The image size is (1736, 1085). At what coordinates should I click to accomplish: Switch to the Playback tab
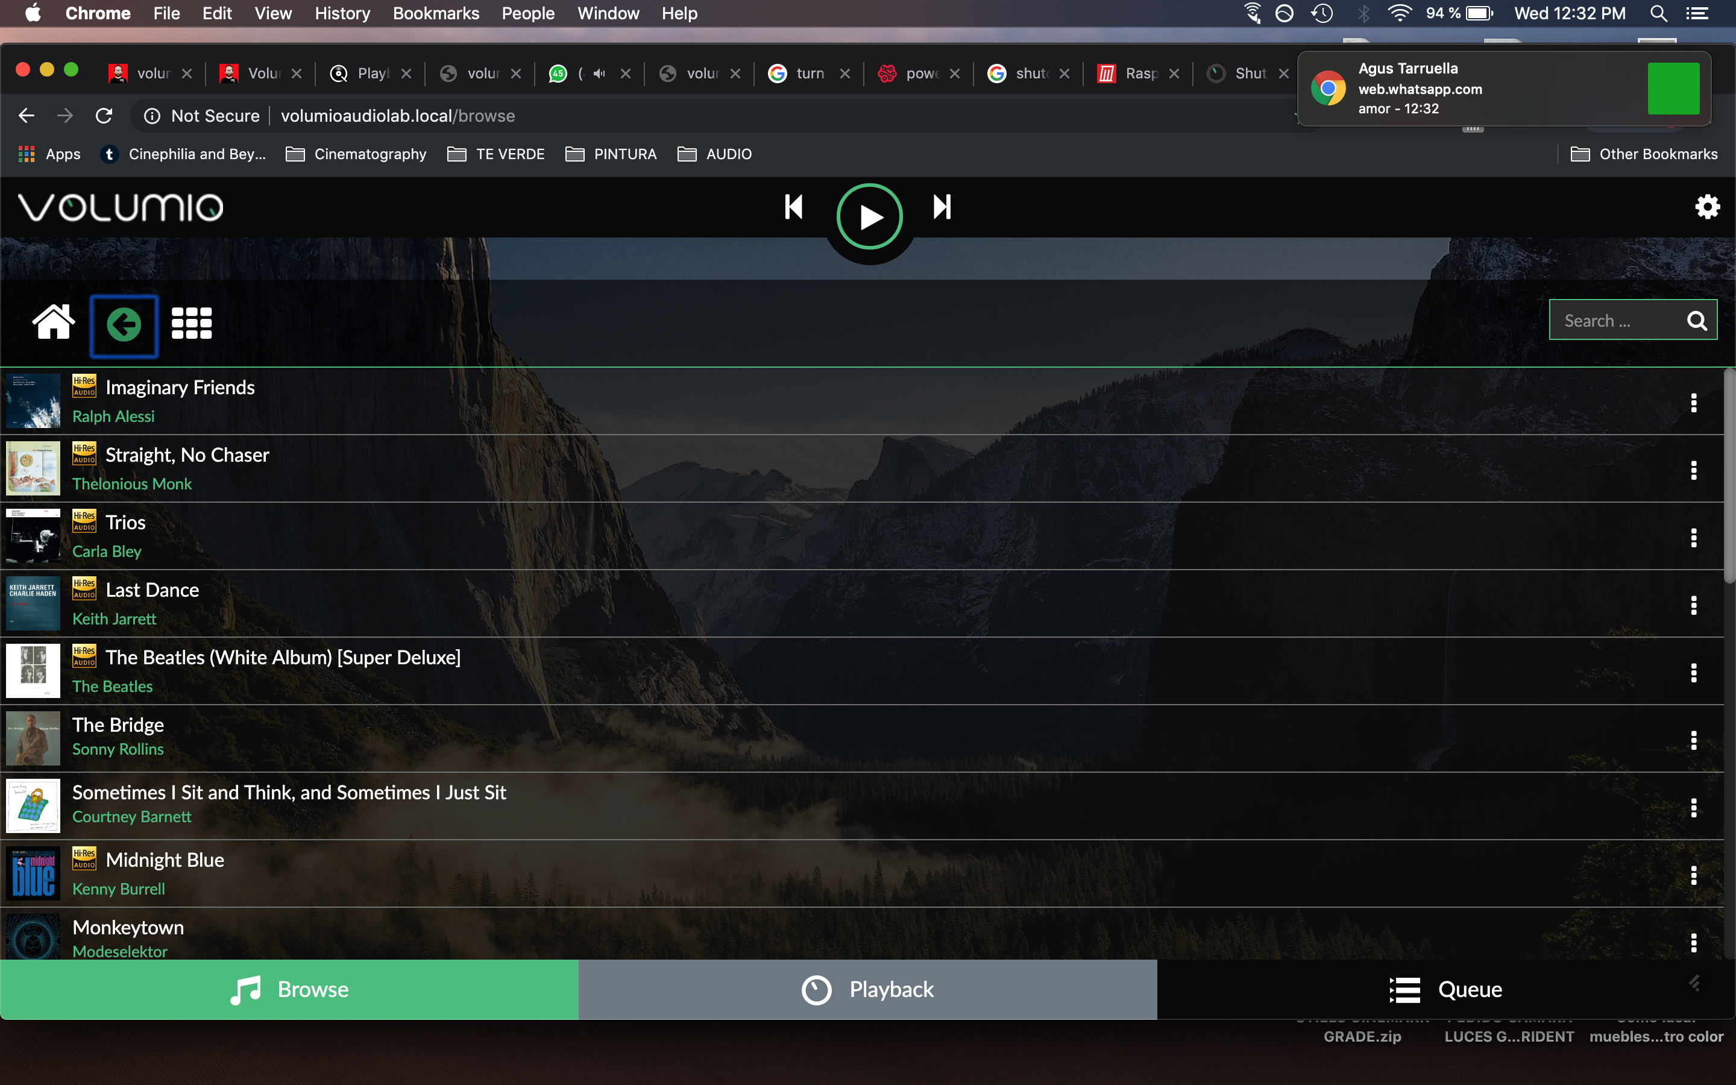(x=867, y=989)
